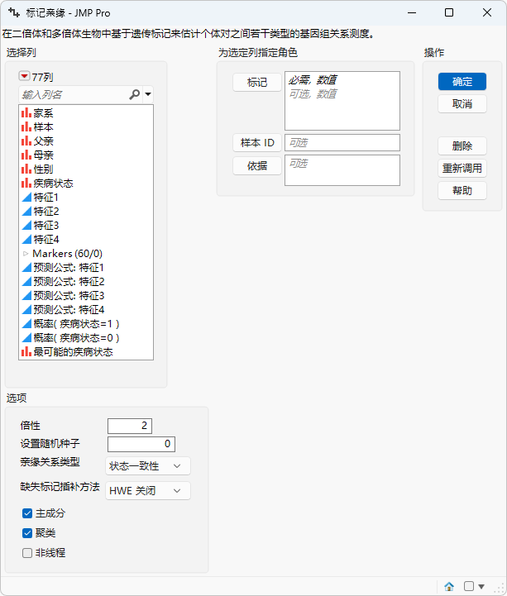Click the search magnifier icon in column filter
The image size is (507, 596).
pyautogui.click(x=134, y=94)
